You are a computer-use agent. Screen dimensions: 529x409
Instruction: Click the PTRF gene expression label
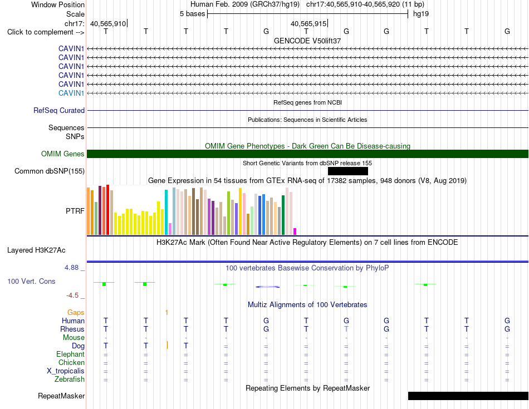pyautogui.click(x=75, y=211)
